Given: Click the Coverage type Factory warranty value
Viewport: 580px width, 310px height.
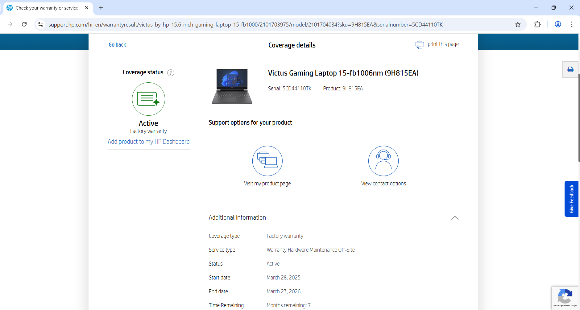Looking at the screenshot, I should (285, 236).
